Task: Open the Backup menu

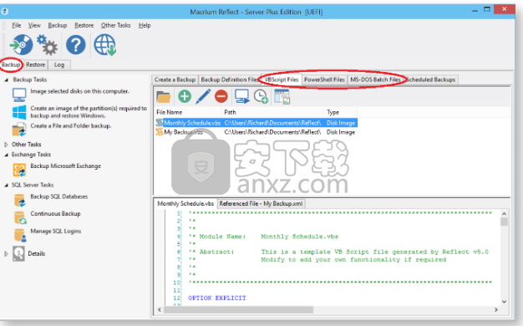Action: click(x=58, y=25)
